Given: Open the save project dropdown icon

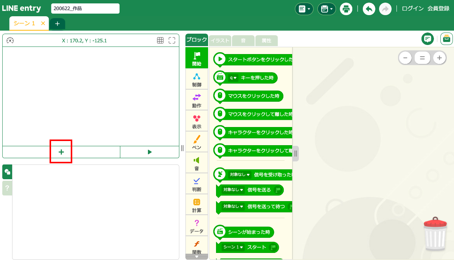Looking at the screenshot, I should point(327,9).
